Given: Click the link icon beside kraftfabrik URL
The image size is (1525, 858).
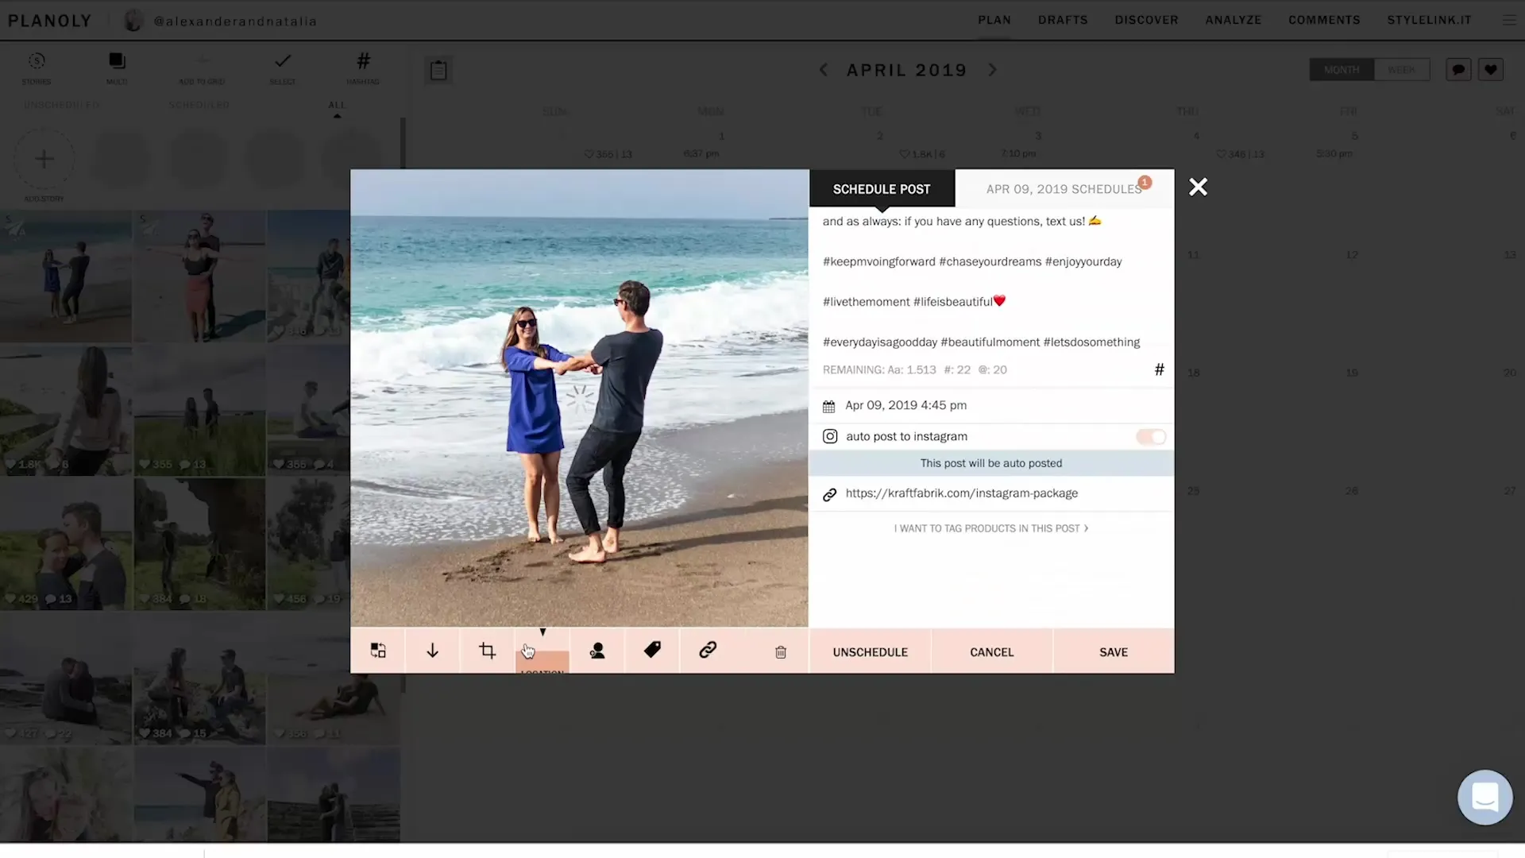Looking at the screenshot, I should click(x=830, y=494).
